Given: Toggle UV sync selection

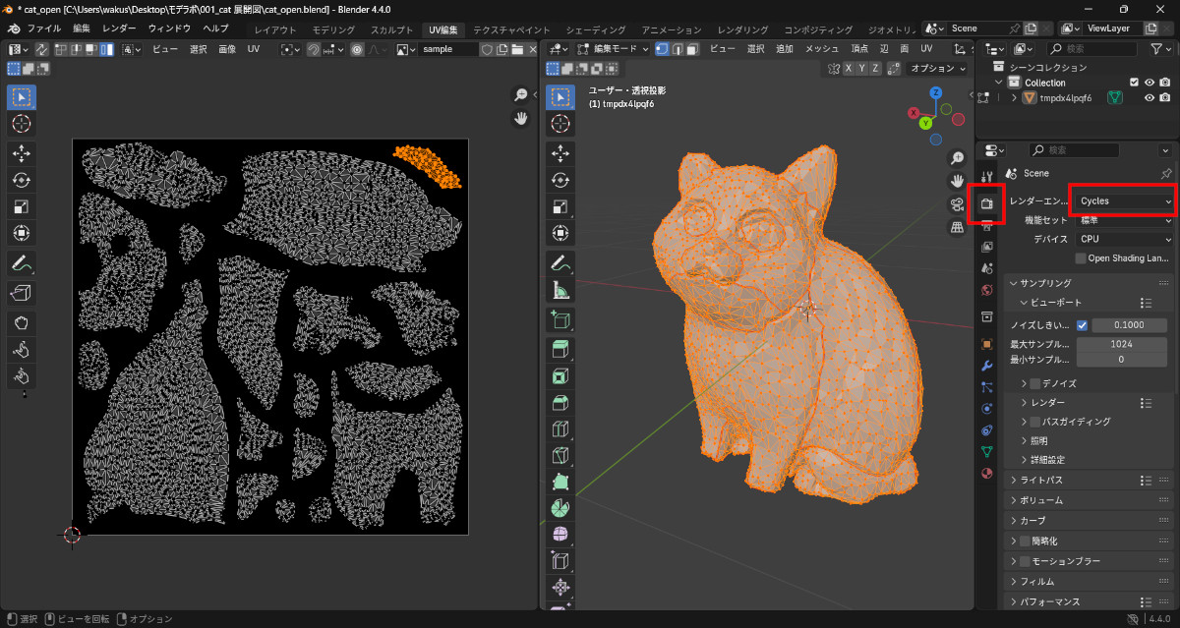Looking at the screenshot, I should [42, 49].
